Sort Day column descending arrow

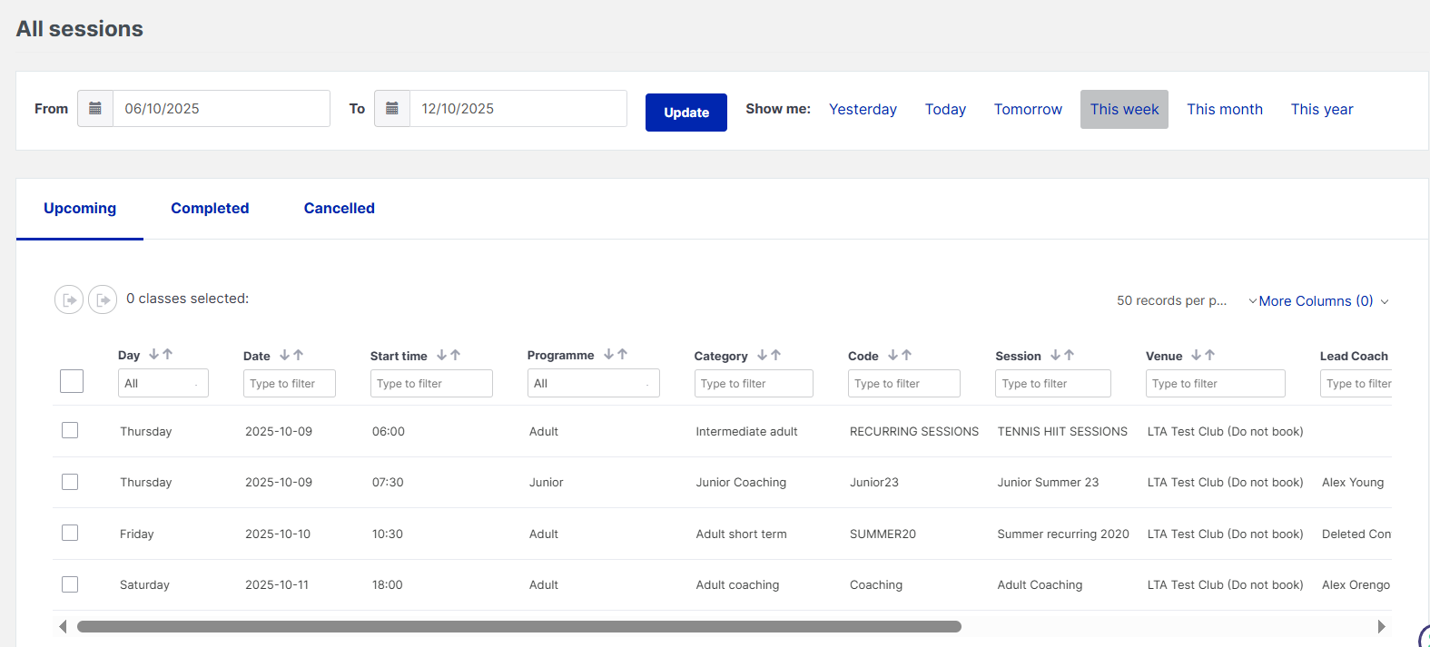pos(154,355)
